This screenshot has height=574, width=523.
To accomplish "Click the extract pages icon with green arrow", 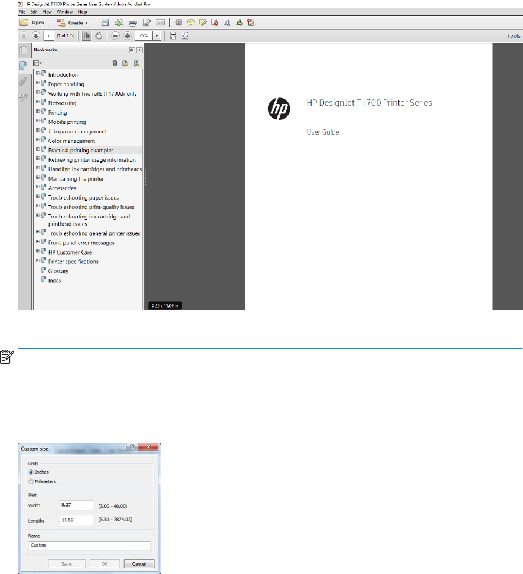I will (x=239, y=22).
